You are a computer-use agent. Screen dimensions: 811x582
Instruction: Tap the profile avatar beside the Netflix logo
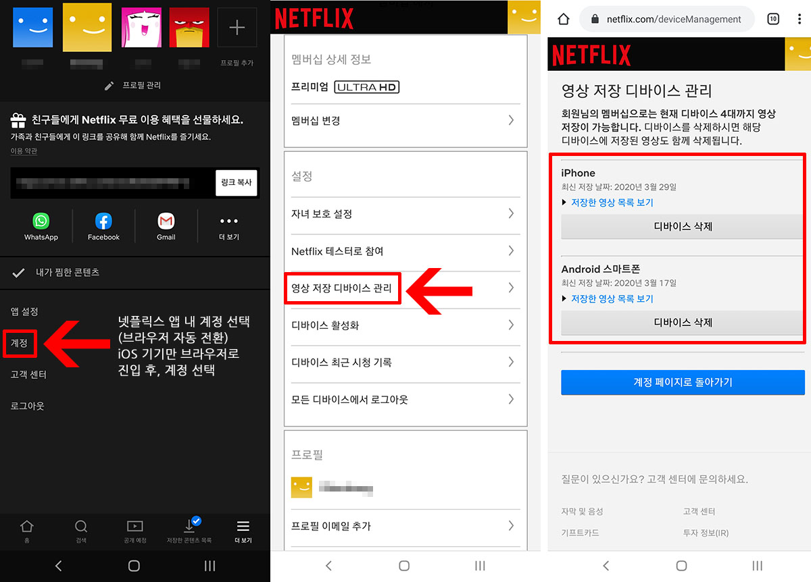point(524,17)
